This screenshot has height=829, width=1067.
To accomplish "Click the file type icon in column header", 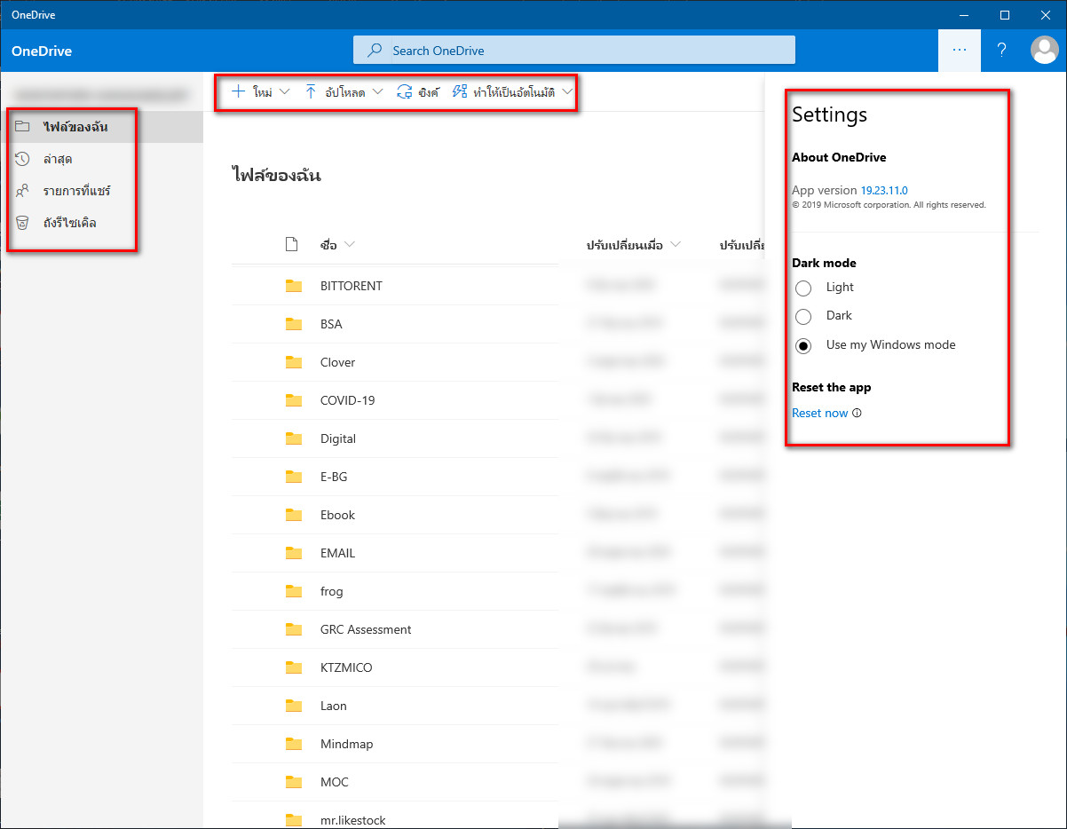I will click(x=291, y=245).
